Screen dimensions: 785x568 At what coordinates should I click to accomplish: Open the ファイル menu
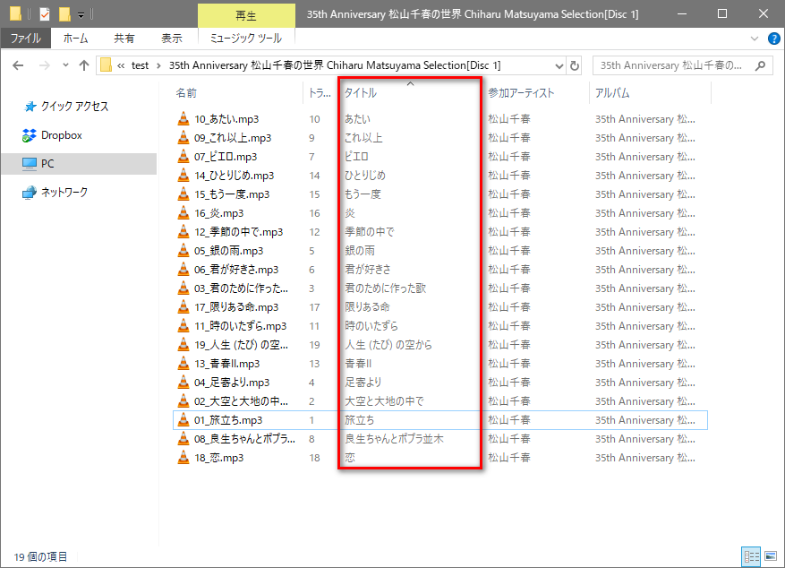25,39
